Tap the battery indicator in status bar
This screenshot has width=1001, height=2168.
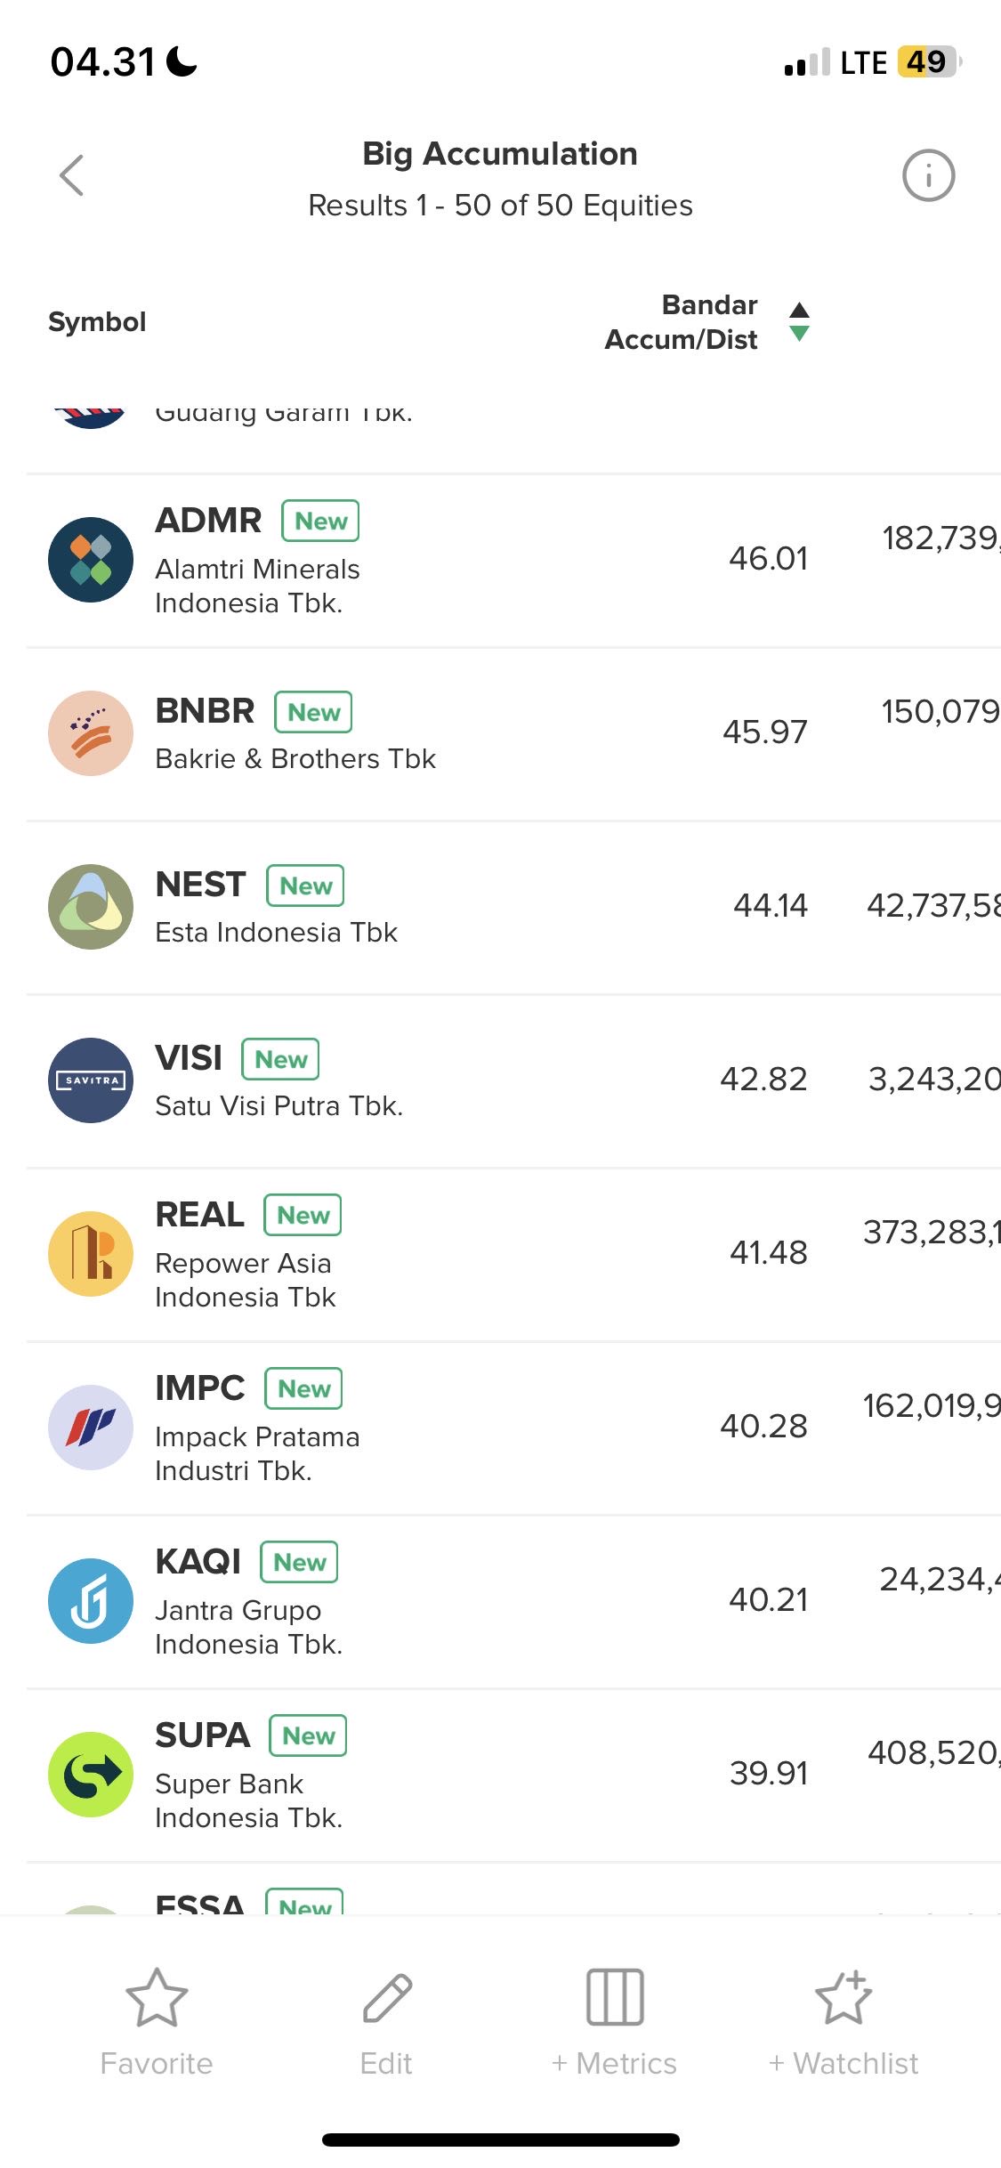click(928, 62)
